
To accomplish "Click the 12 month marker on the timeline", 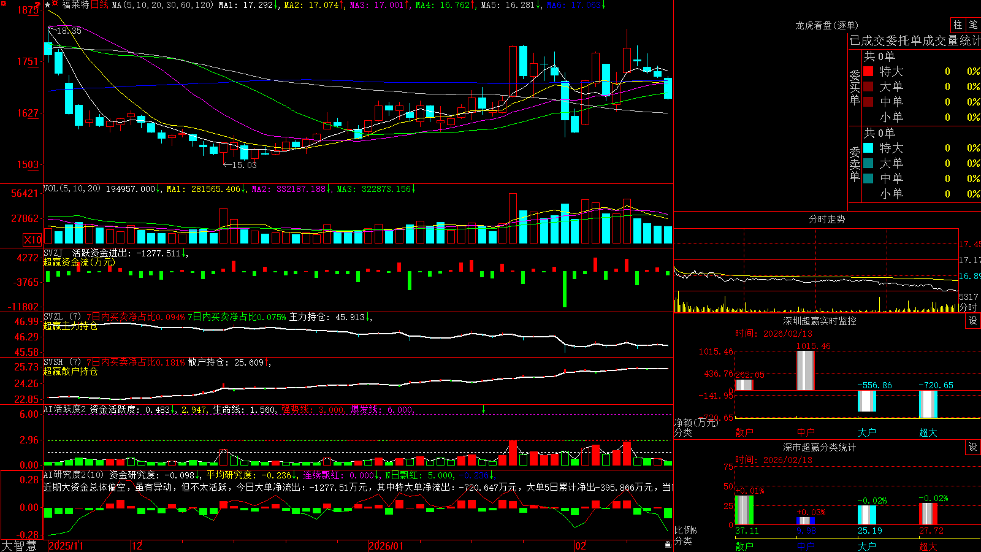I will (137, 546).
